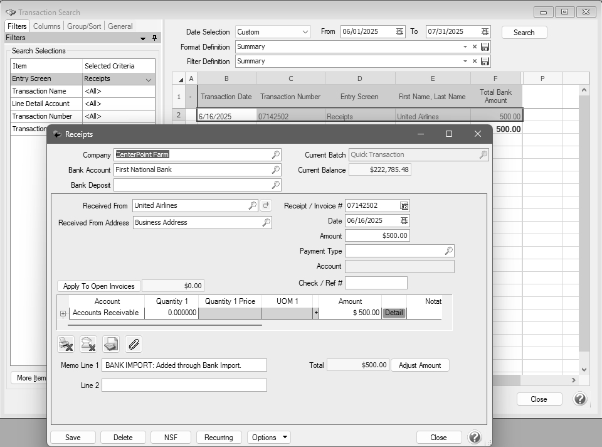Click the help question mark in Receipts
The image size is (602, 447).
(x=475, y=437)
